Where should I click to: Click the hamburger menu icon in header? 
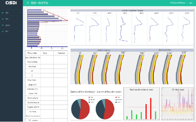coord(28,3)
